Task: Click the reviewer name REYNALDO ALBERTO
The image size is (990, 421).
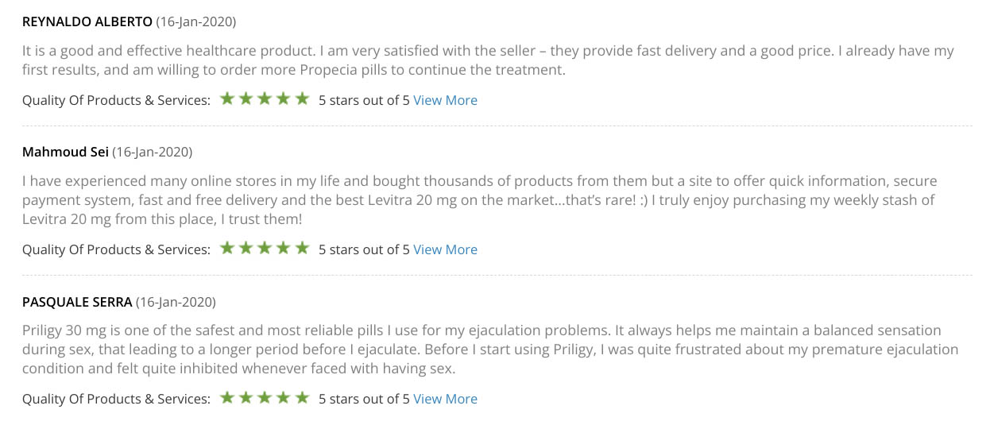Action: tap(87, 21)
